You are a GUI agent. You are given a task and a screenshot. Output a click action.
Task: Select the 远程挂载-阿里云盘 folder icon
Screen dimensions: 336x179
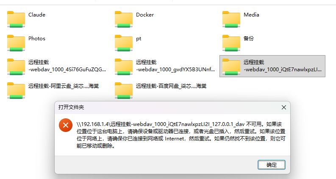[x=16, y=91]
